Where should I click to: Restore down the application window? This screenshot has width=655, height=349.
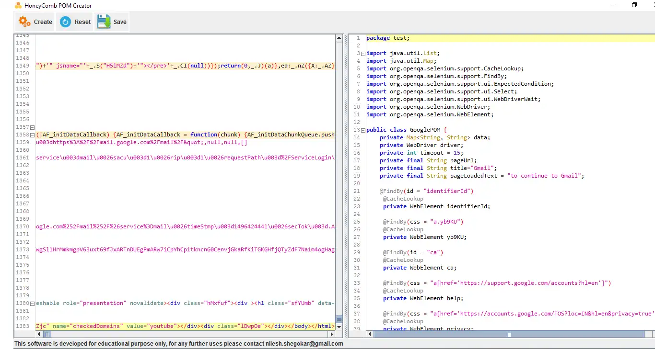634,5
